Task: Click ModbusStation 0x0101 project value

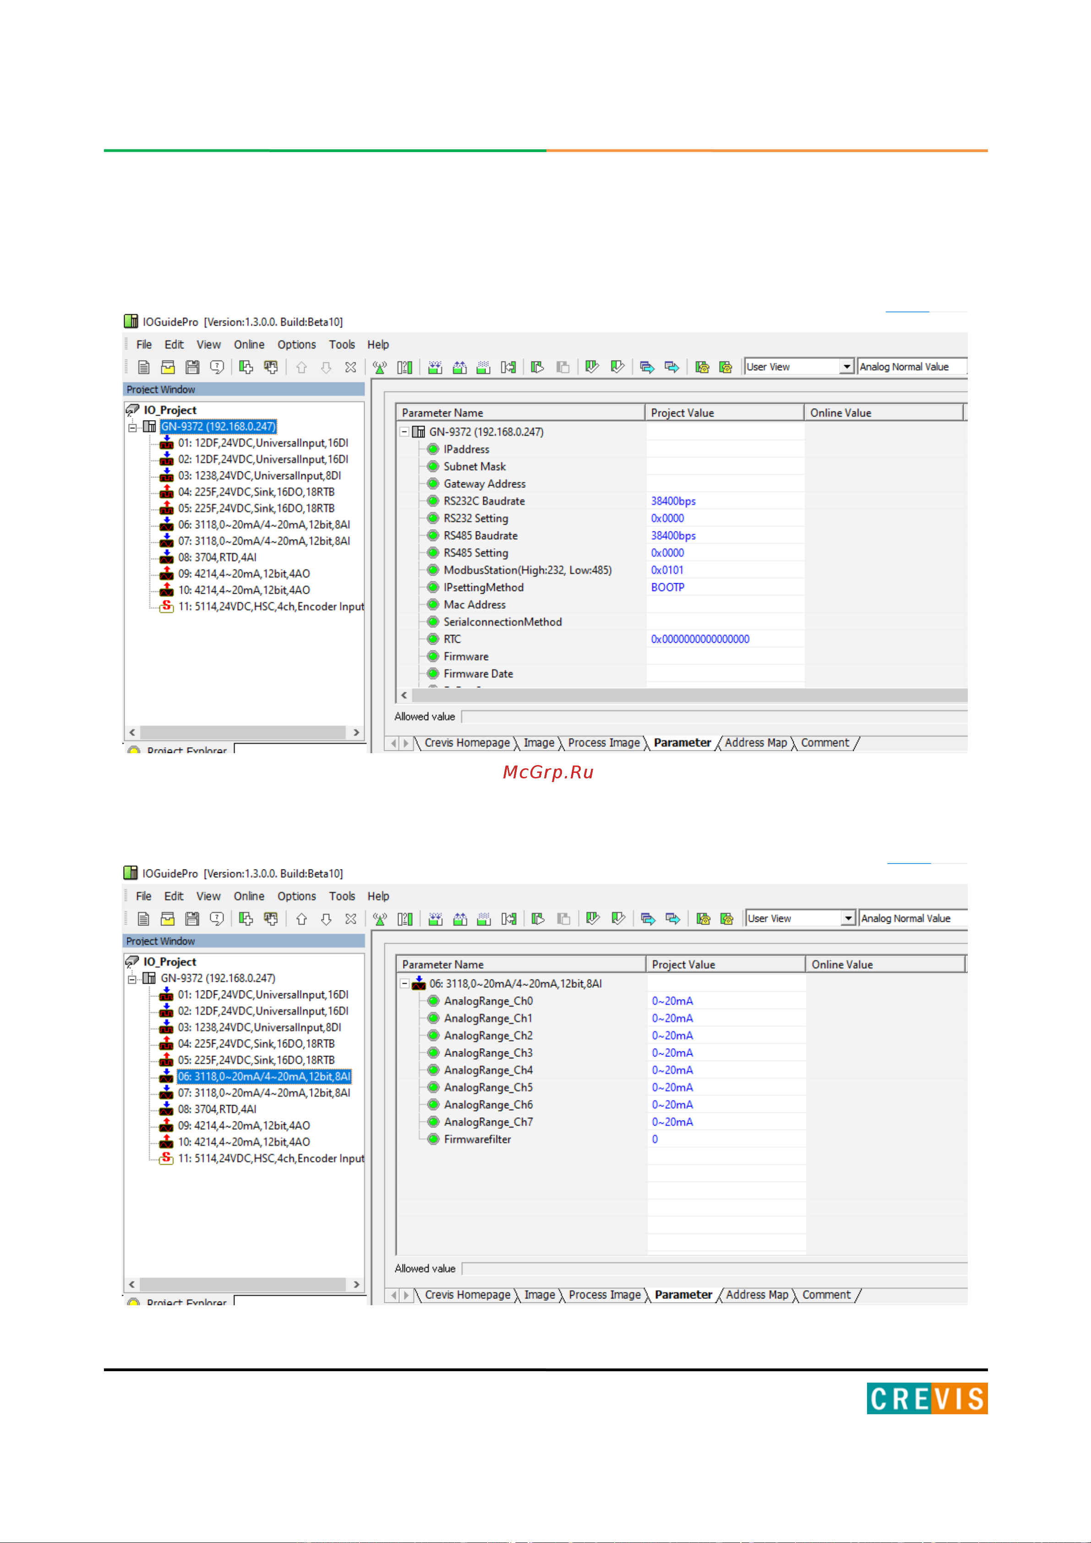Action: pos(667,570)
